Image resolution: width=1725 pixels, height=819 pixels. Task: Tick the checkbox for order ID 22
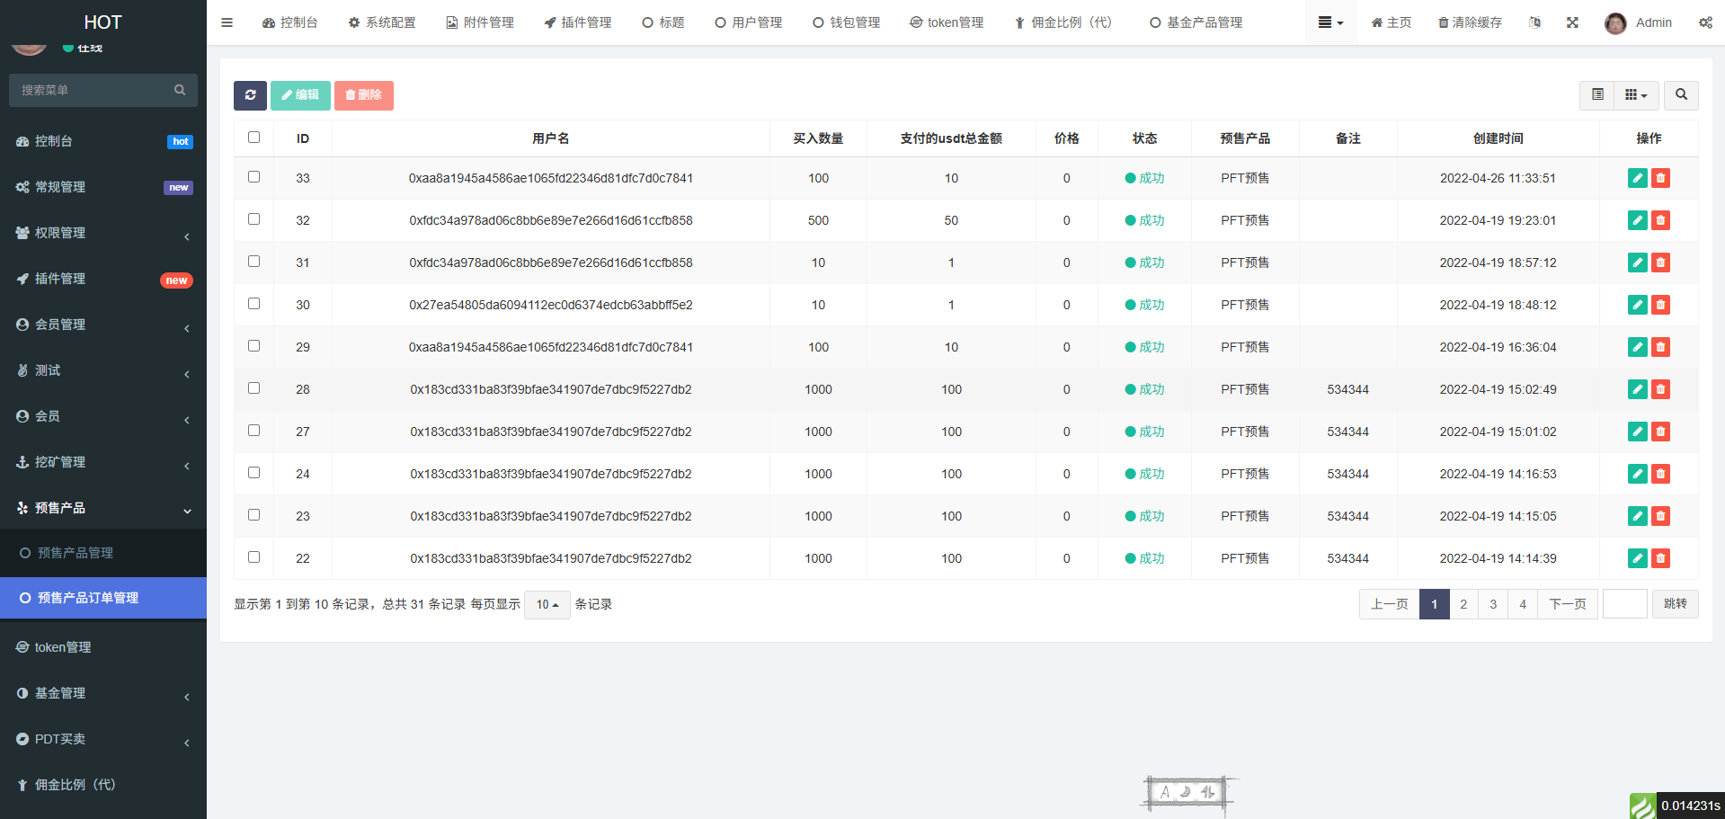coord(253,557)
